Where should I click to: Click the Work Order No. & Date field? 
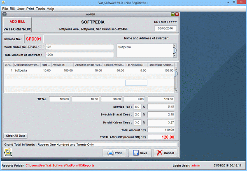[79, 47]
